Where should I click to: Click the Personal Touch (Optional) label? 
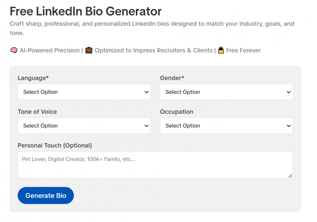pos(55,145)
